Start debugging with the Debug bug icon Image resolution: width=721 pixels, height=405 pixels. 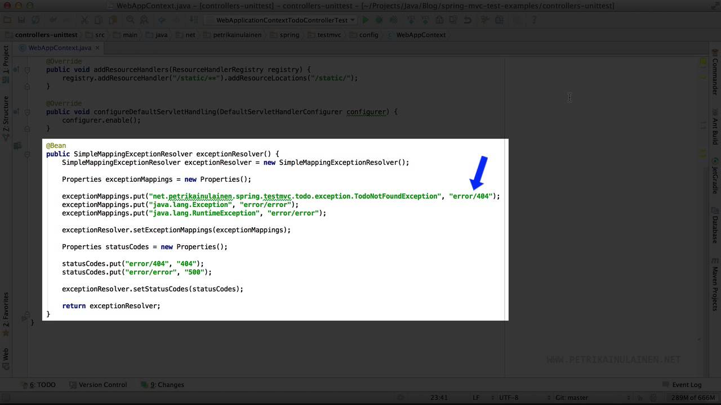pos(379,20)
